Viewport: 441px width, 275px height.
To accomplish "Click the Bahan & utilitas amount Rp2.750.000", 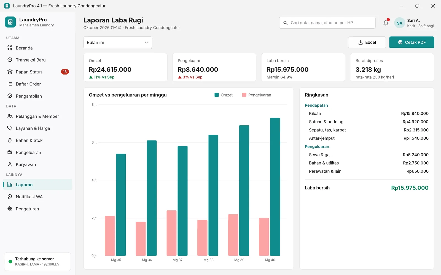I will click(416, 163).
